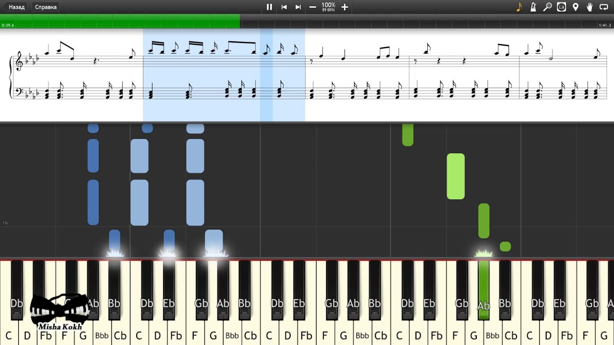Open the zoom magnifier tool
The height and width of the screenshot is (345, 614).
pyautogui.click(x=547, y=7)
